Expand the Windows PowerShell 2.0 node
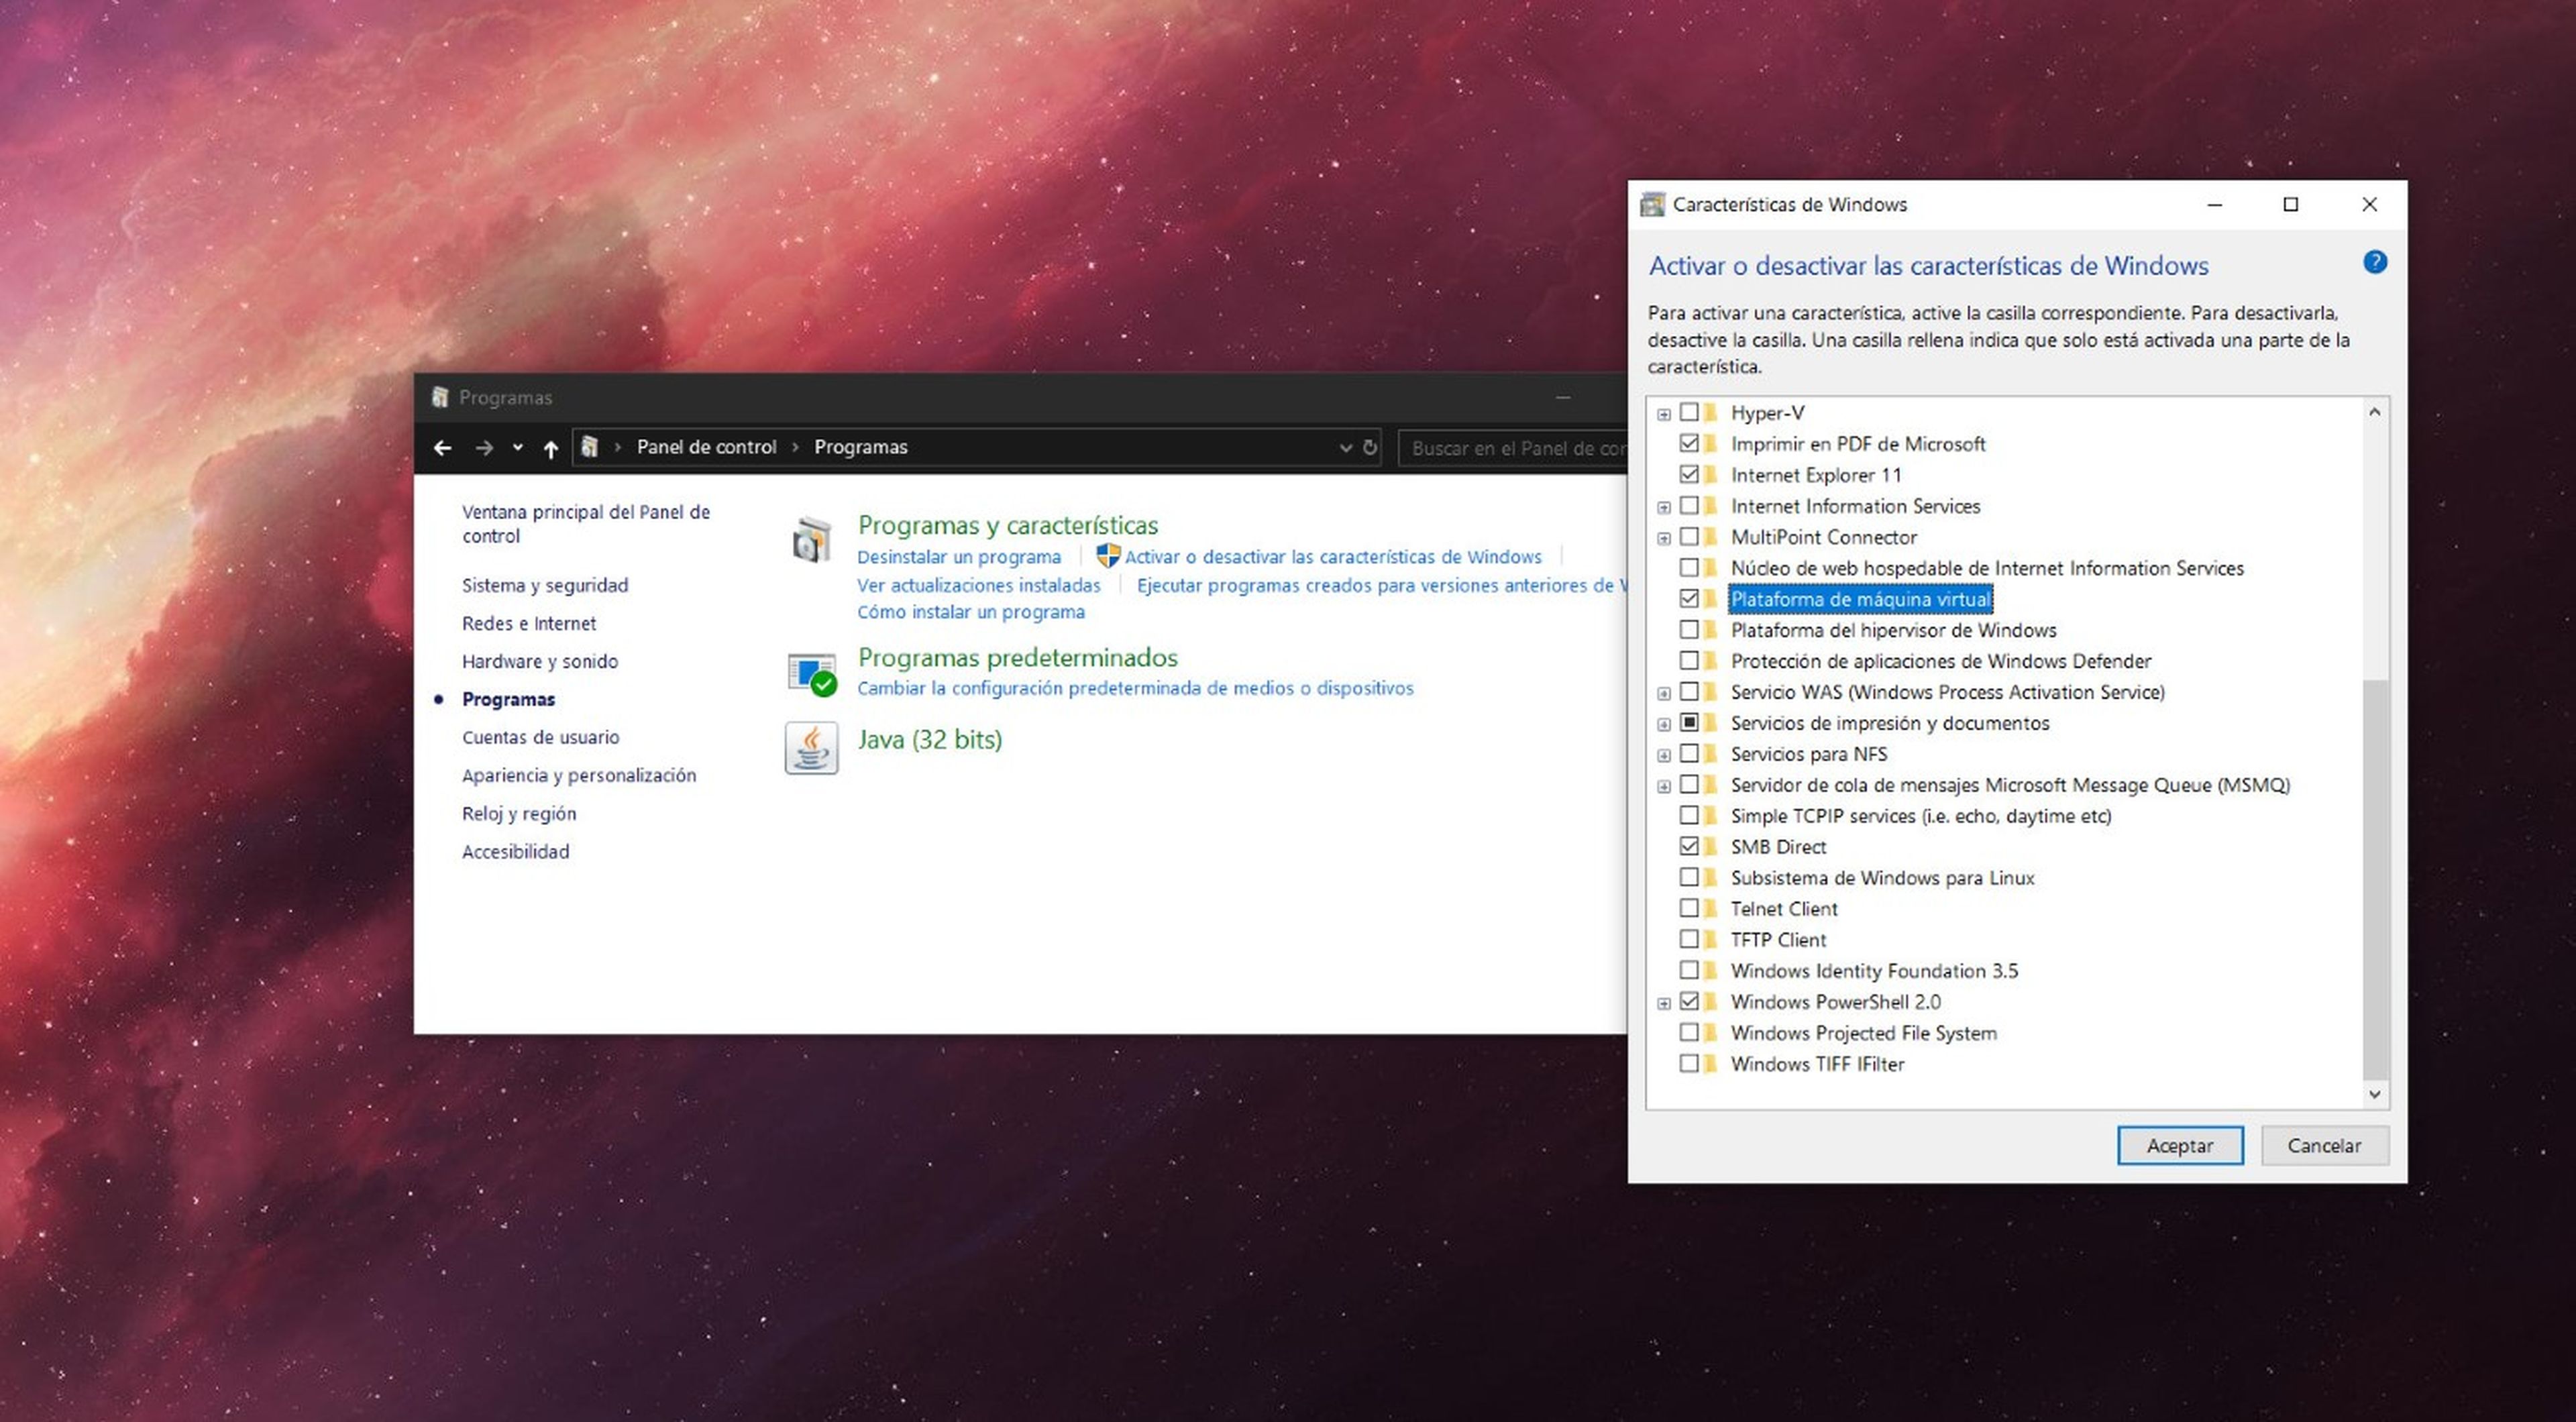Image resolution: width=2576 pixels, height=1422 pixels. (x=1664, y=1003)
